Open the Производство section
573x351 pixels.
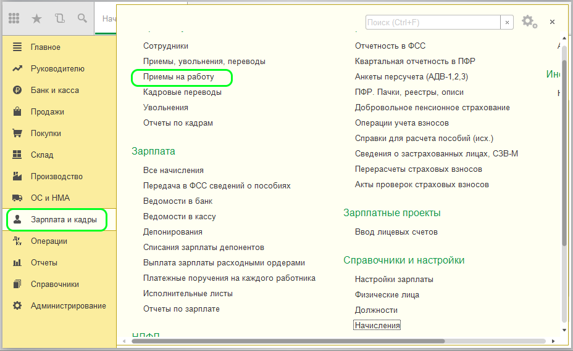point(57,176)
